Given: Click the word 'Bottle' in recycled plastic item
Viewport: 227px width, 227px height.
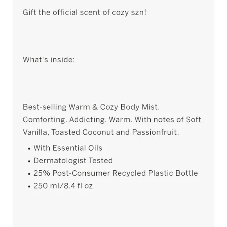Looking at the screenshot, I should pos(187,173).
